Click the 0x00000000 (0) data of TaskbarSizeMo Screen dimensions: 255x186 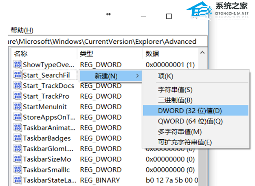pos(170,159)
